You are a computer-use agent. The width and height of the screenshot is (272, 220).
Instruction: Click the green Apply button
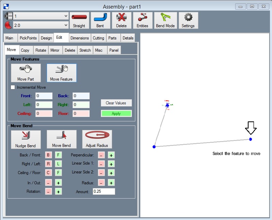[x=116, y=114]
